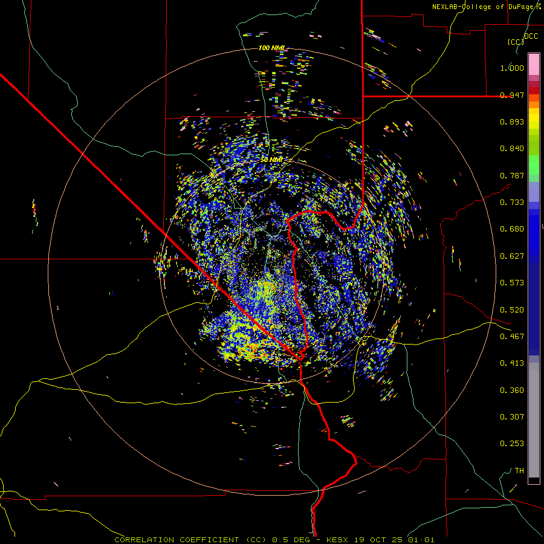
Task: Select the 0.413 scale value
Action: click(512, 363)
